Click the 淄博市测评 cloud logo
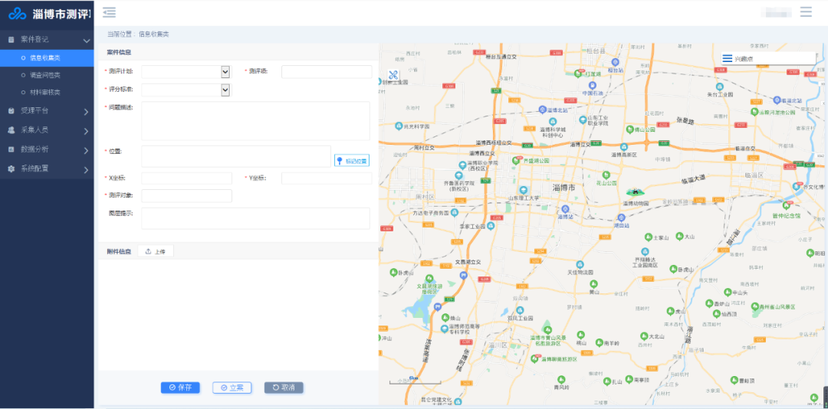Screen dimensions: 828x409 17,14
